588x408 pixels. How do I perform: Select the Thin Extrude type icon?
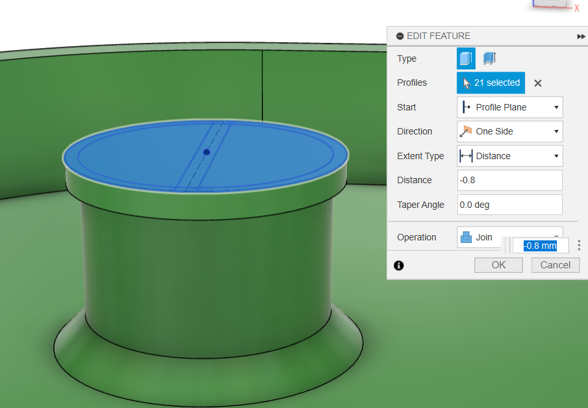tap(489, 58)
